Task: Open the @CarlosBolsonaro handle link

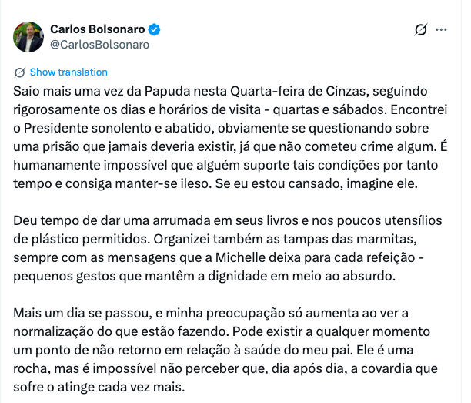Action: pyautogui.click(x=99, y=44)
